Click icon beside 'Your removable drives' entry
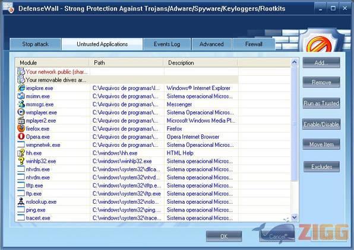 point(21,80)
